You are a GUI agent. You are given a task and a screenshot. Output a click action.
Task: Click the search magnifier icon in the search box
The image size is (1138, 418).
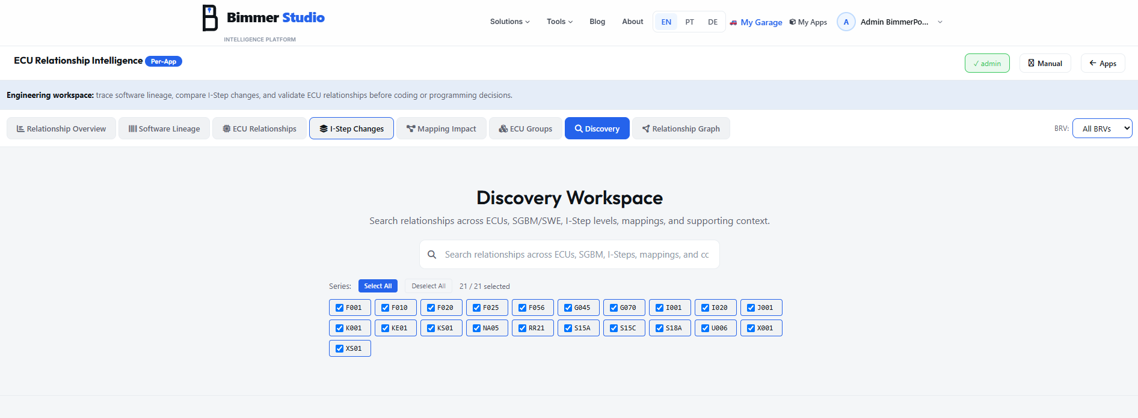point(432,255)
